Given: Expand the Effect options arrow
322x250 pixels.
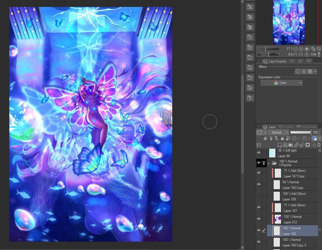Looking at the screenshot, I should [x=315, y=71].
